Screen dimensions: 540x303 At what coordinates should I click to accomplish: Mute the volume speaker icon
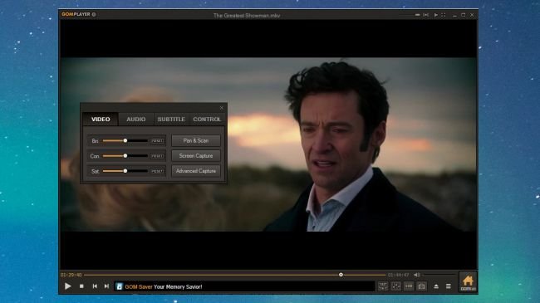pyautogui.click(x=417, y=275)
